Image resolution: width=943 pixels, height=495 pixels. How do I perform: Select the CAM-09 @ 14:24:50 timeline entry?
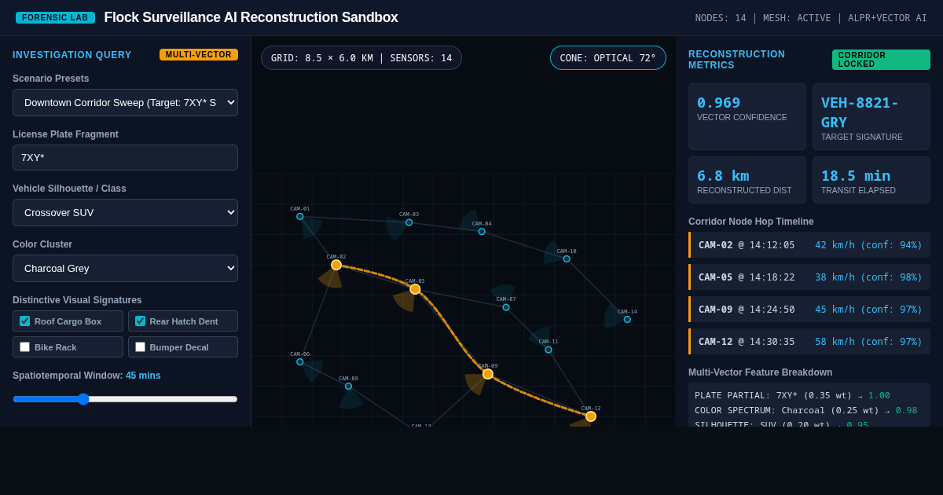(809, 309)
